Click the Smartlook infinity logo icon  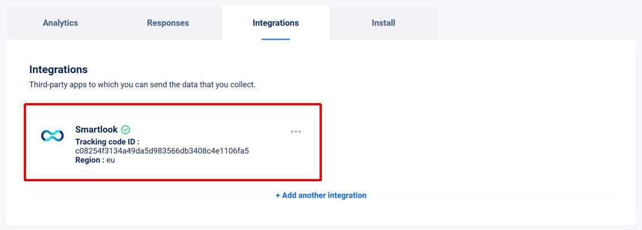[52, 136]
